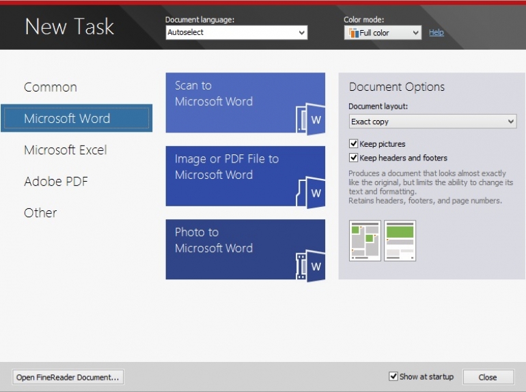The width and height of the screenshot is (526, 392).
Task: Switch to the Common tab
Action: click(51, 87)
